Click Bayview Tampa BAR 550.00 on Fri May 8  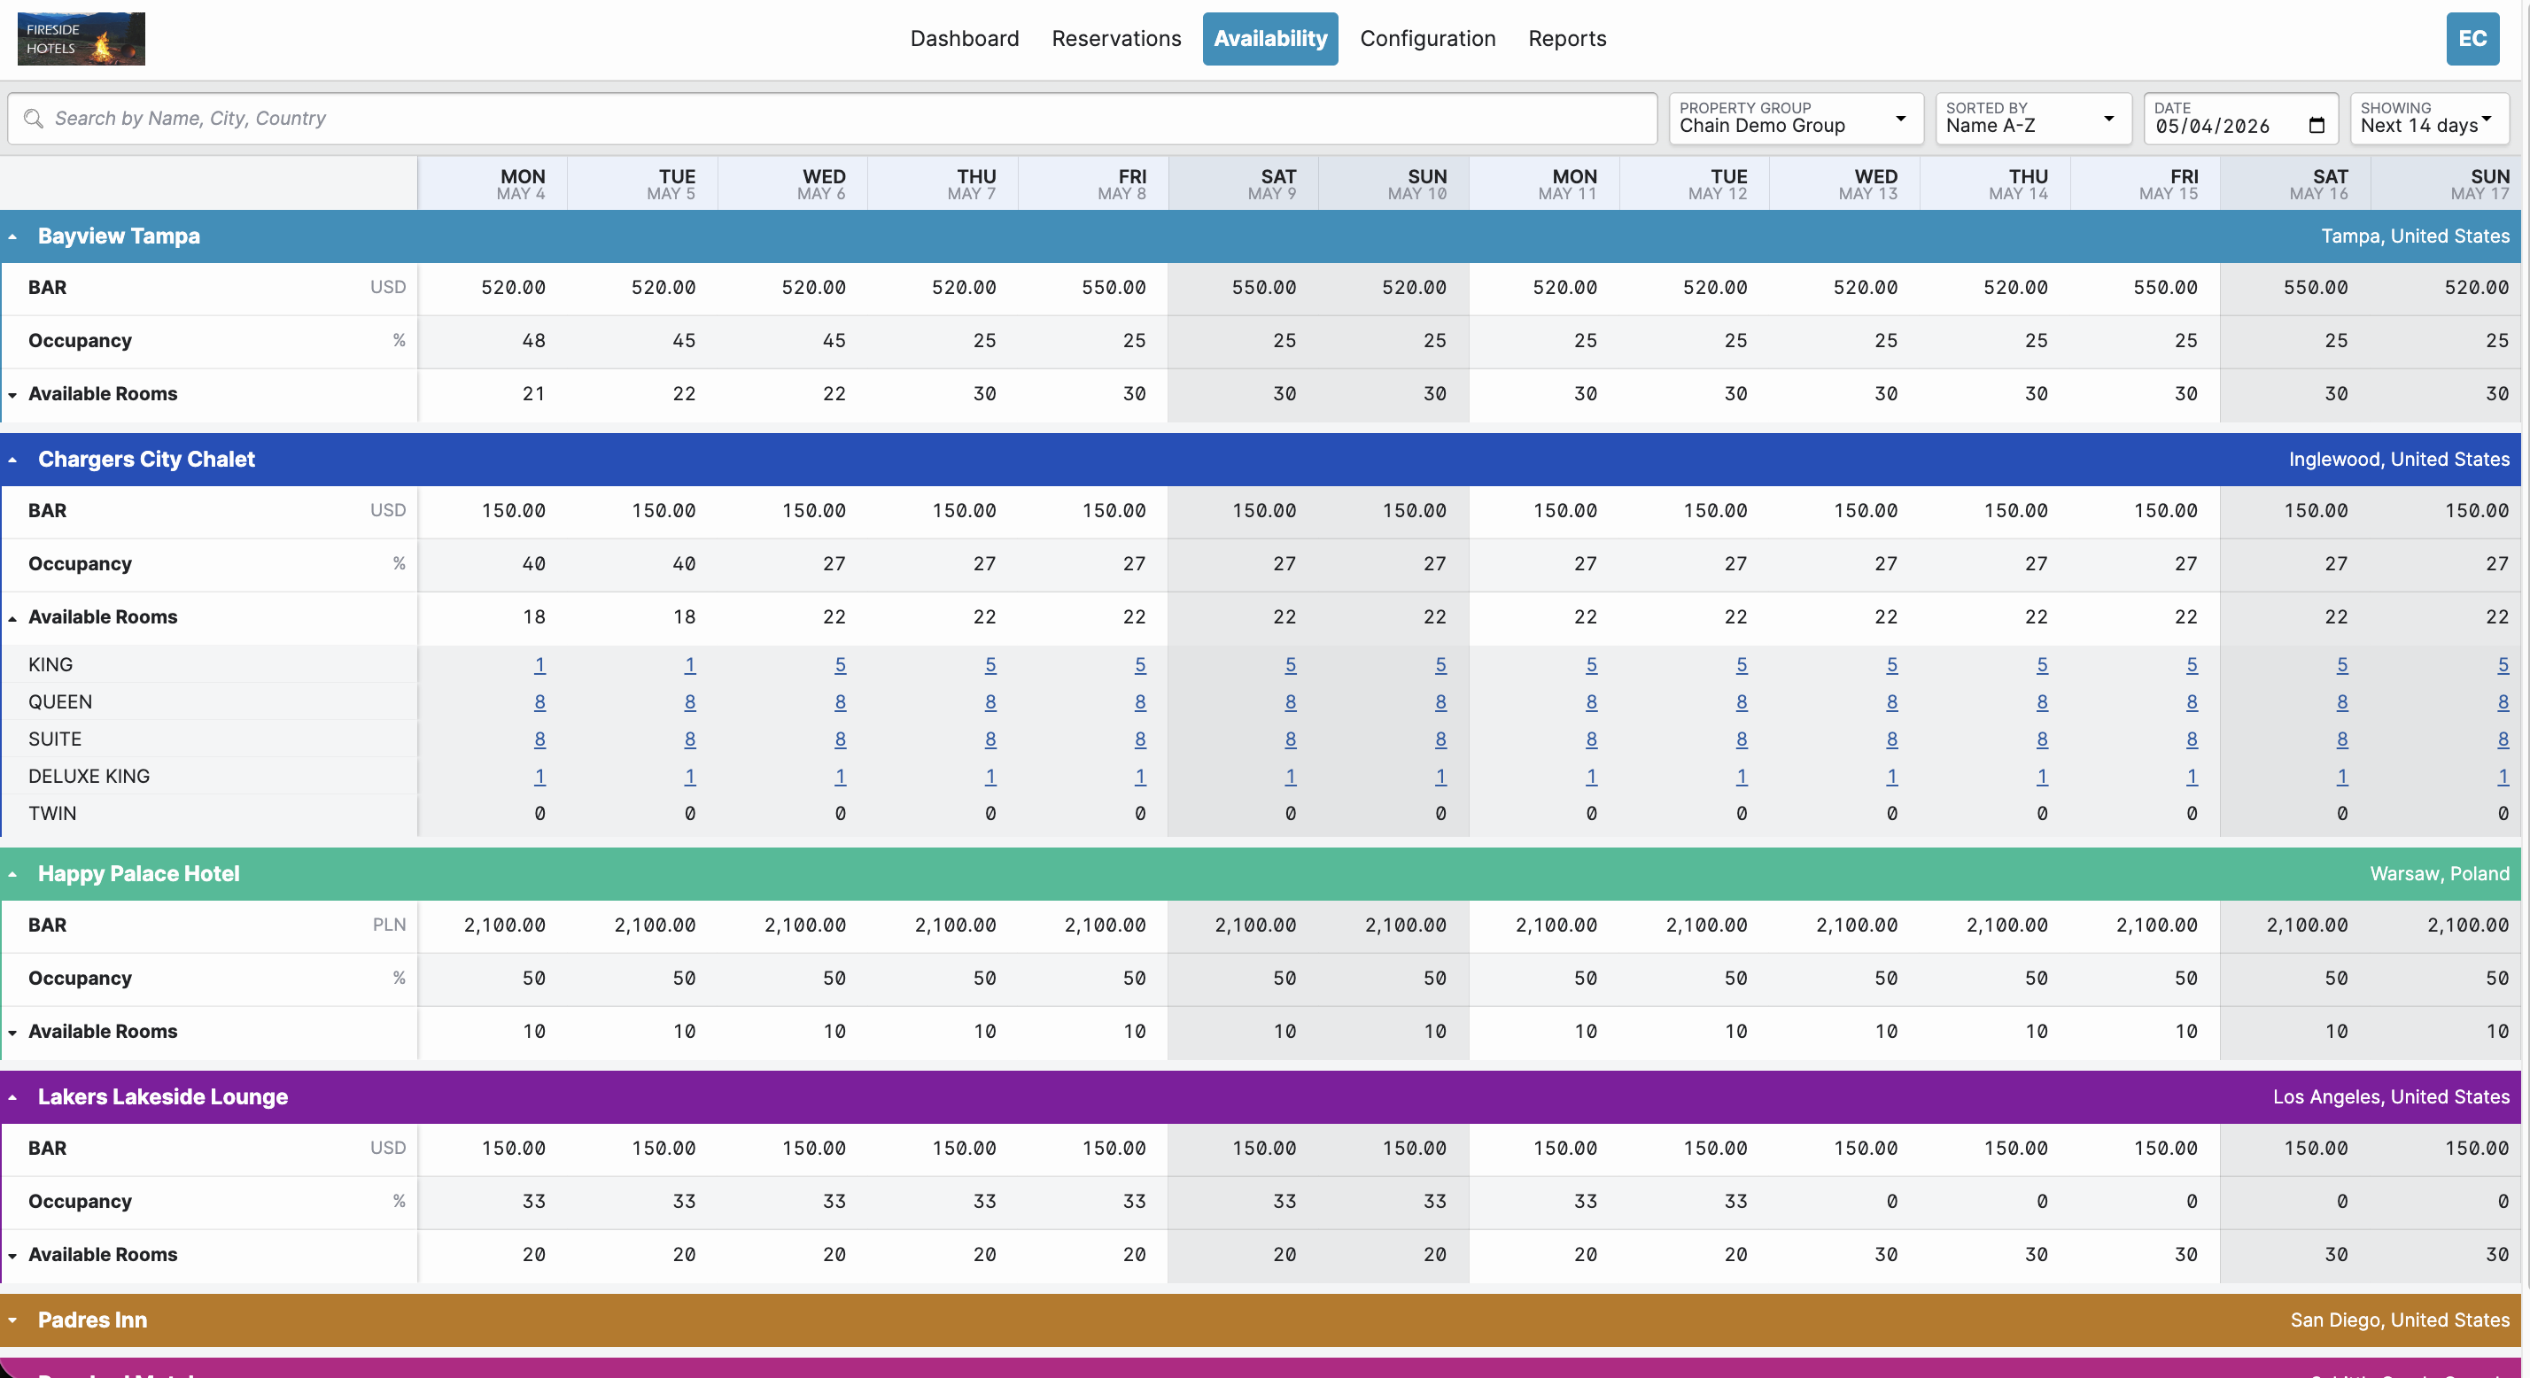[1114, 288]
